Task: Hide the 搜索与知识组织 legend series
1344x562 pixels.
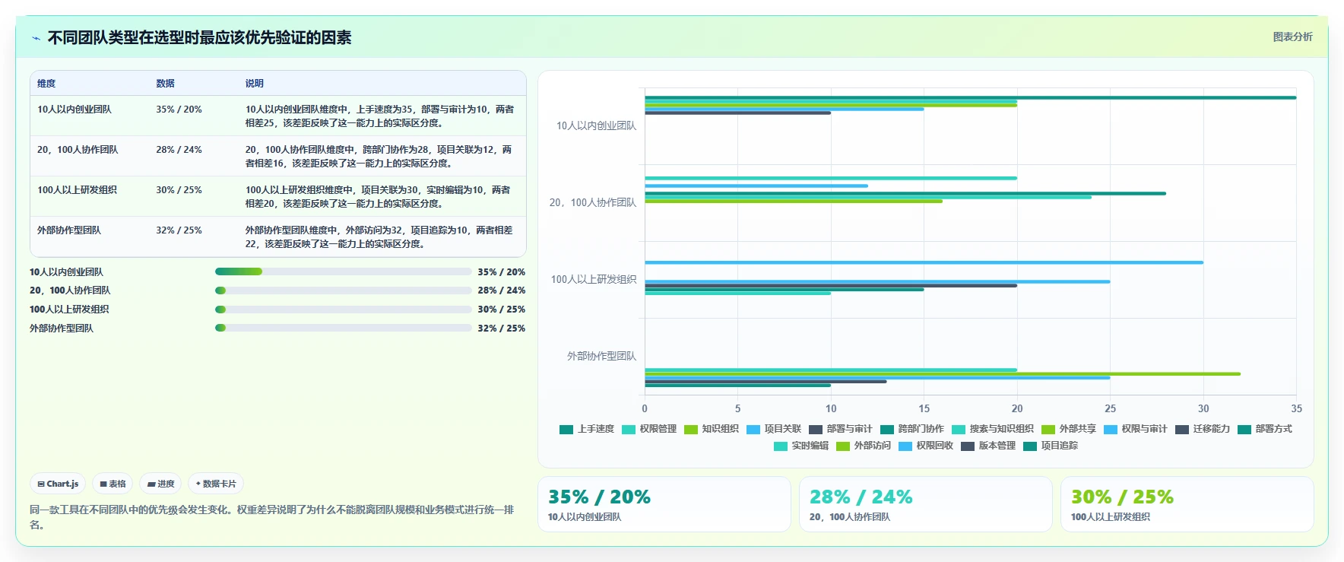Action: [x=993, y=429]
